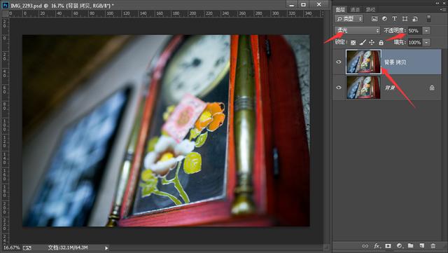Create a new layer from the icon

click(x=421, y=246)
